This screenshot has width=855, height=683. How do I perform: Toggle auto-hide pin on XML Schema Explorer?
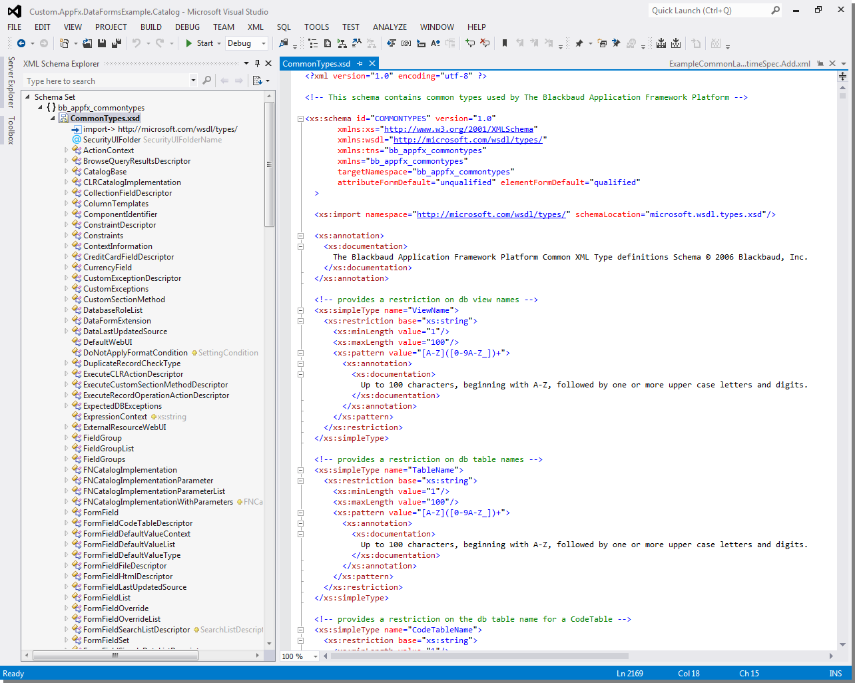257,63
